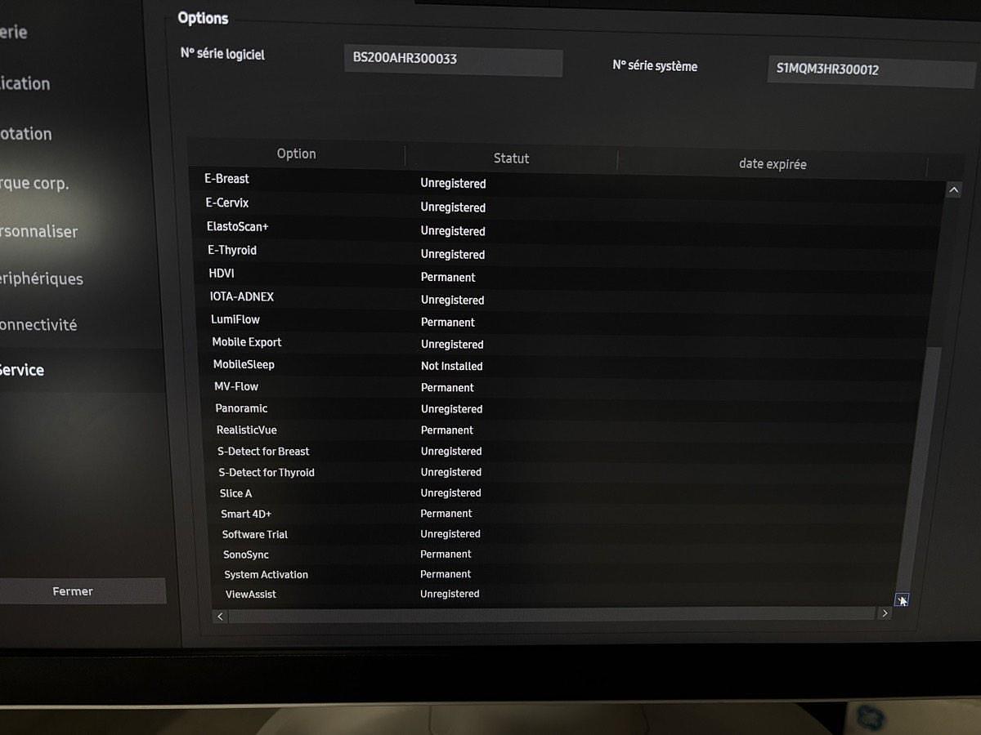Click the date expirée column header
The image size is (981, 735).
(x=772, y=164)
